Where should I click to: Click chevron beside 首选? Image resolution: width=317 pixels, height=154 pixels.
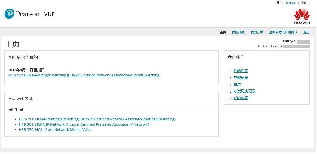(231, 85)
